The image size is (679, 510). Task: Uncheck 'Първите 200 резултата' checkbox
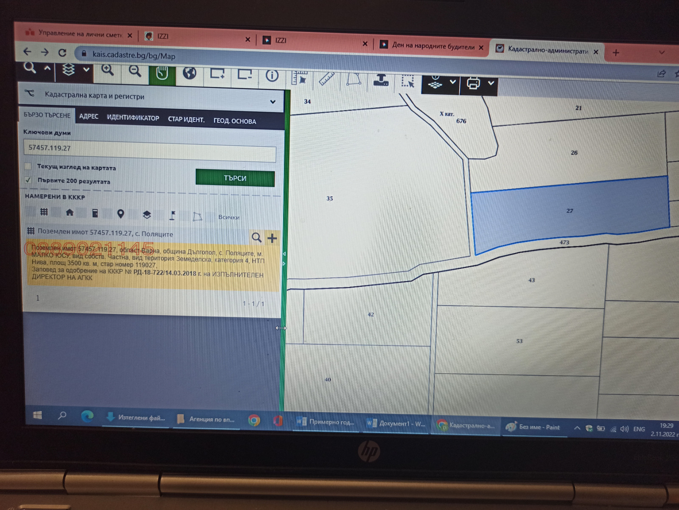28,180
